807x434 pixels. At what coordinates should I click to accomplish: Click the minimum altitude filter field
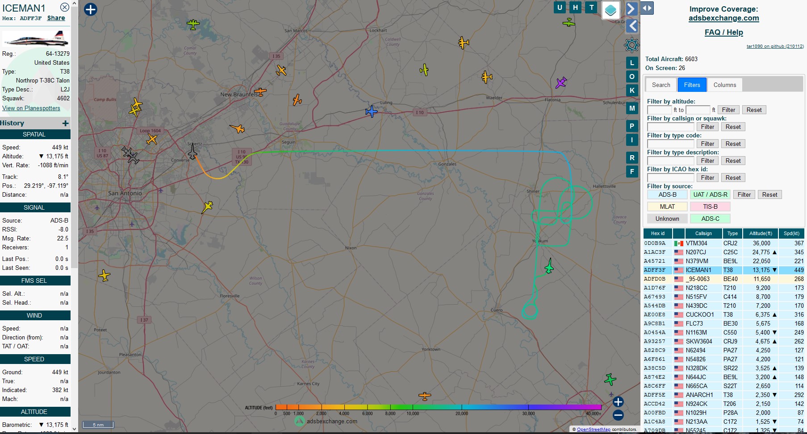[x=659, y=110]
